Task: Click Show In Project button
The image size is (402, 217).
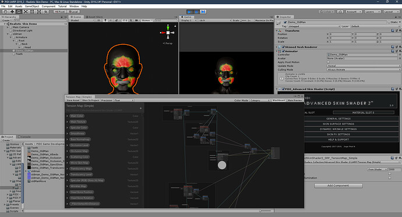Action: 90,100
